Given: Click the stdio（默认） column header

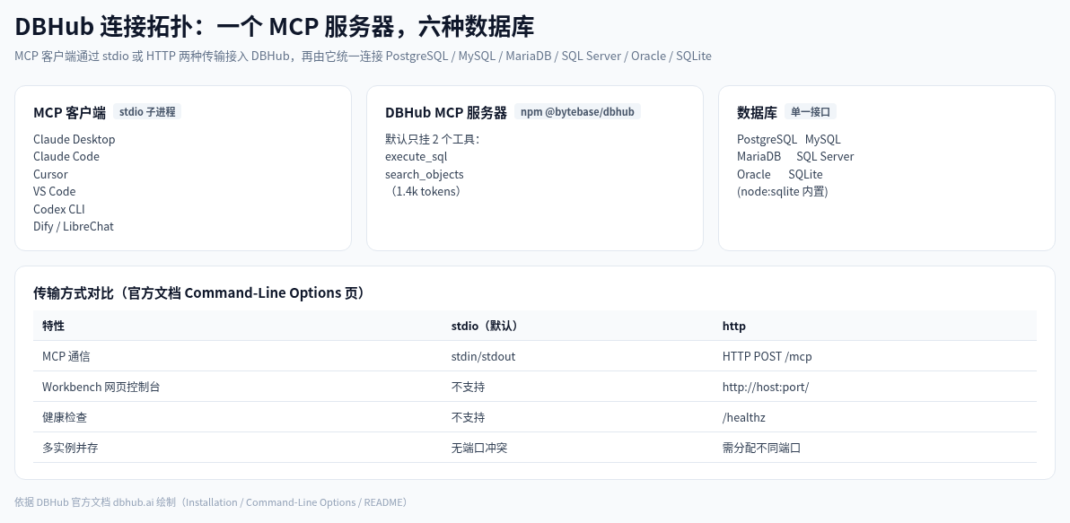Looking at the screenshot, I should point(487,326).
